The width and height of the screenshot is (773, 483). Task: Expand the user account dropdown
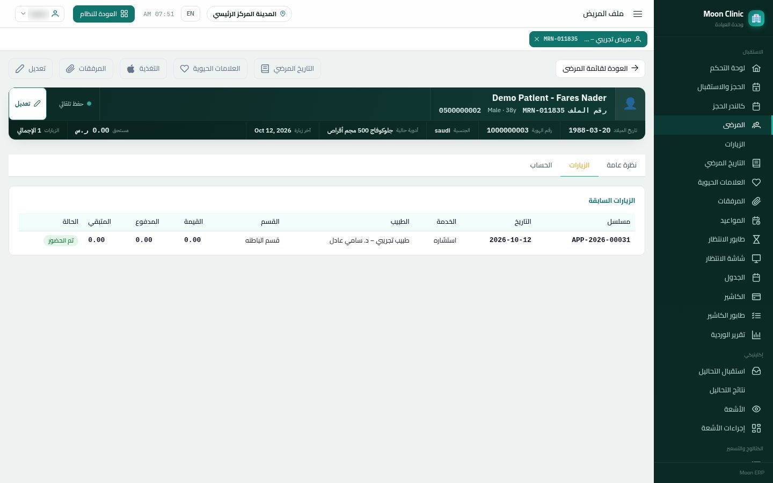click(x=40, y=14)
